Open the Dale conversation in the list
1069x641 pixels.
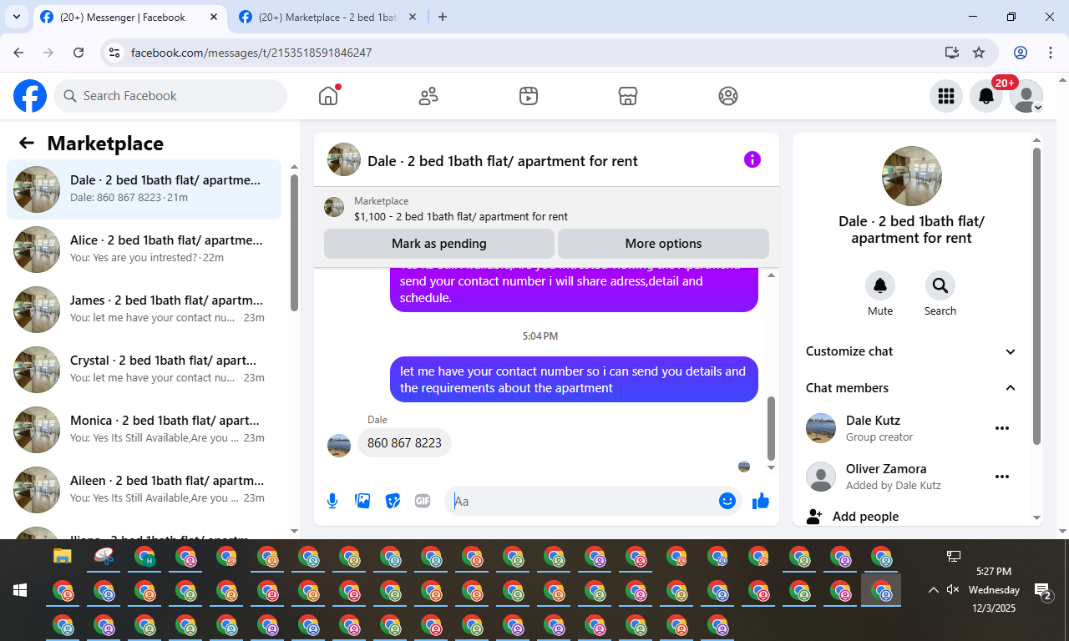(144, 189)
